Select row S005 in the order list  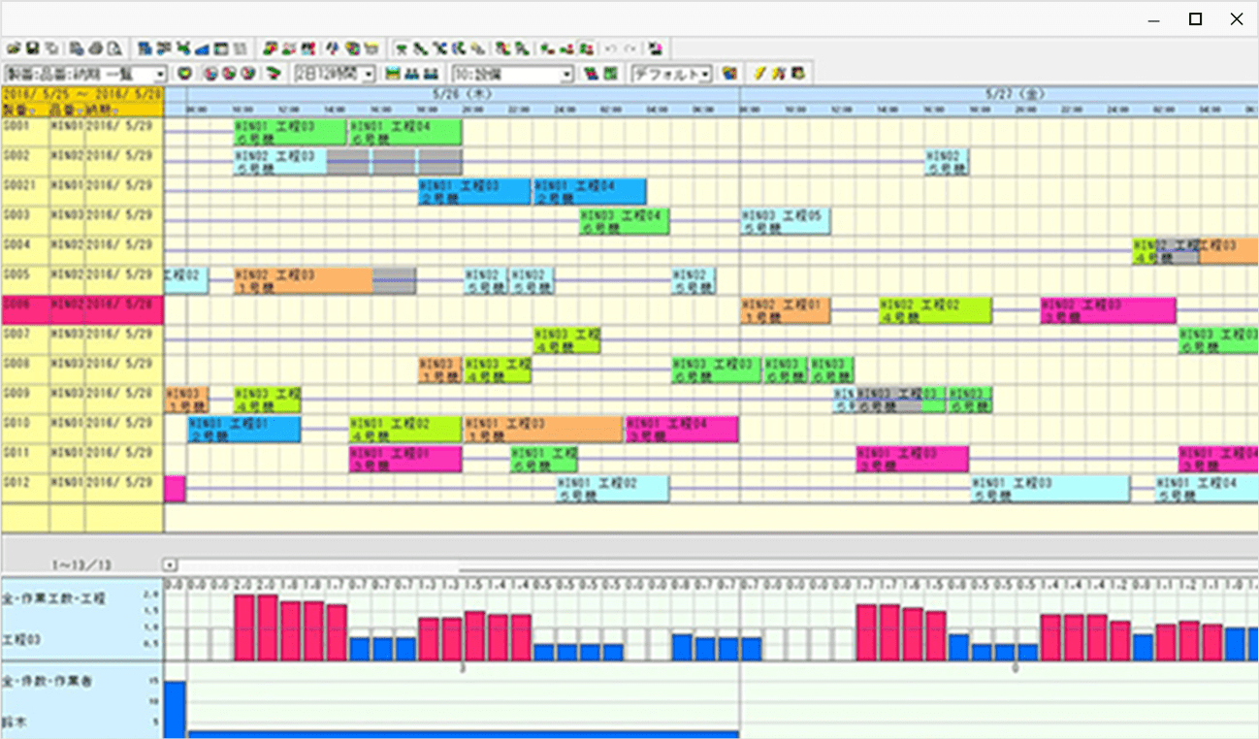click(x=82, y=280)
